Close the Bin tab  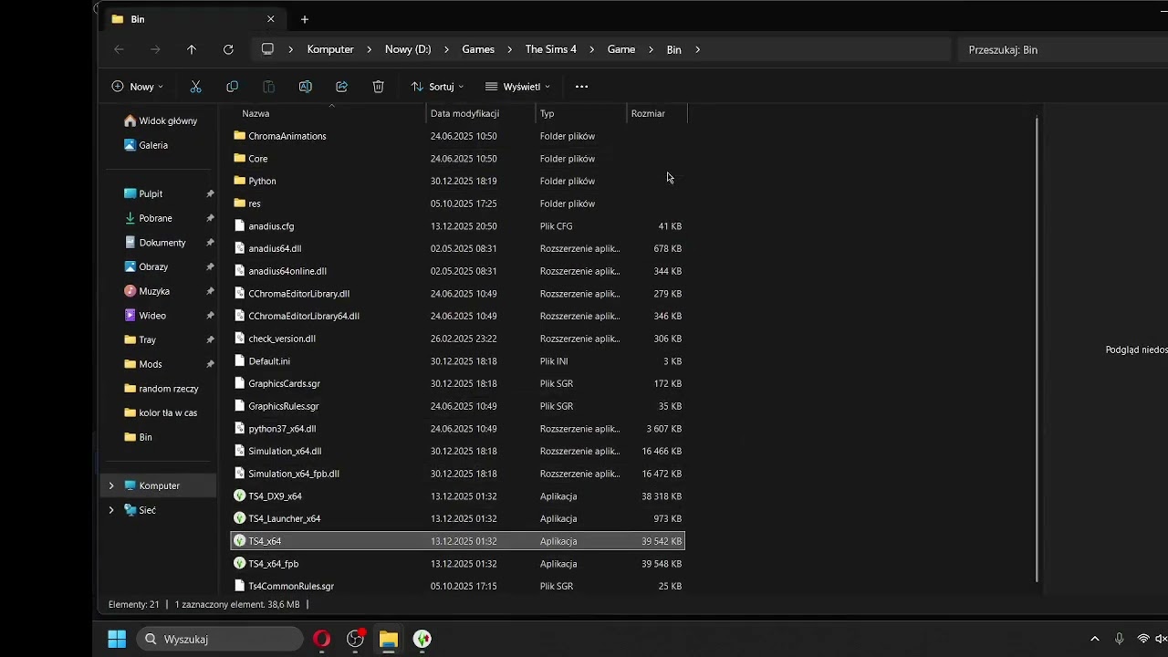pos(271,19)
